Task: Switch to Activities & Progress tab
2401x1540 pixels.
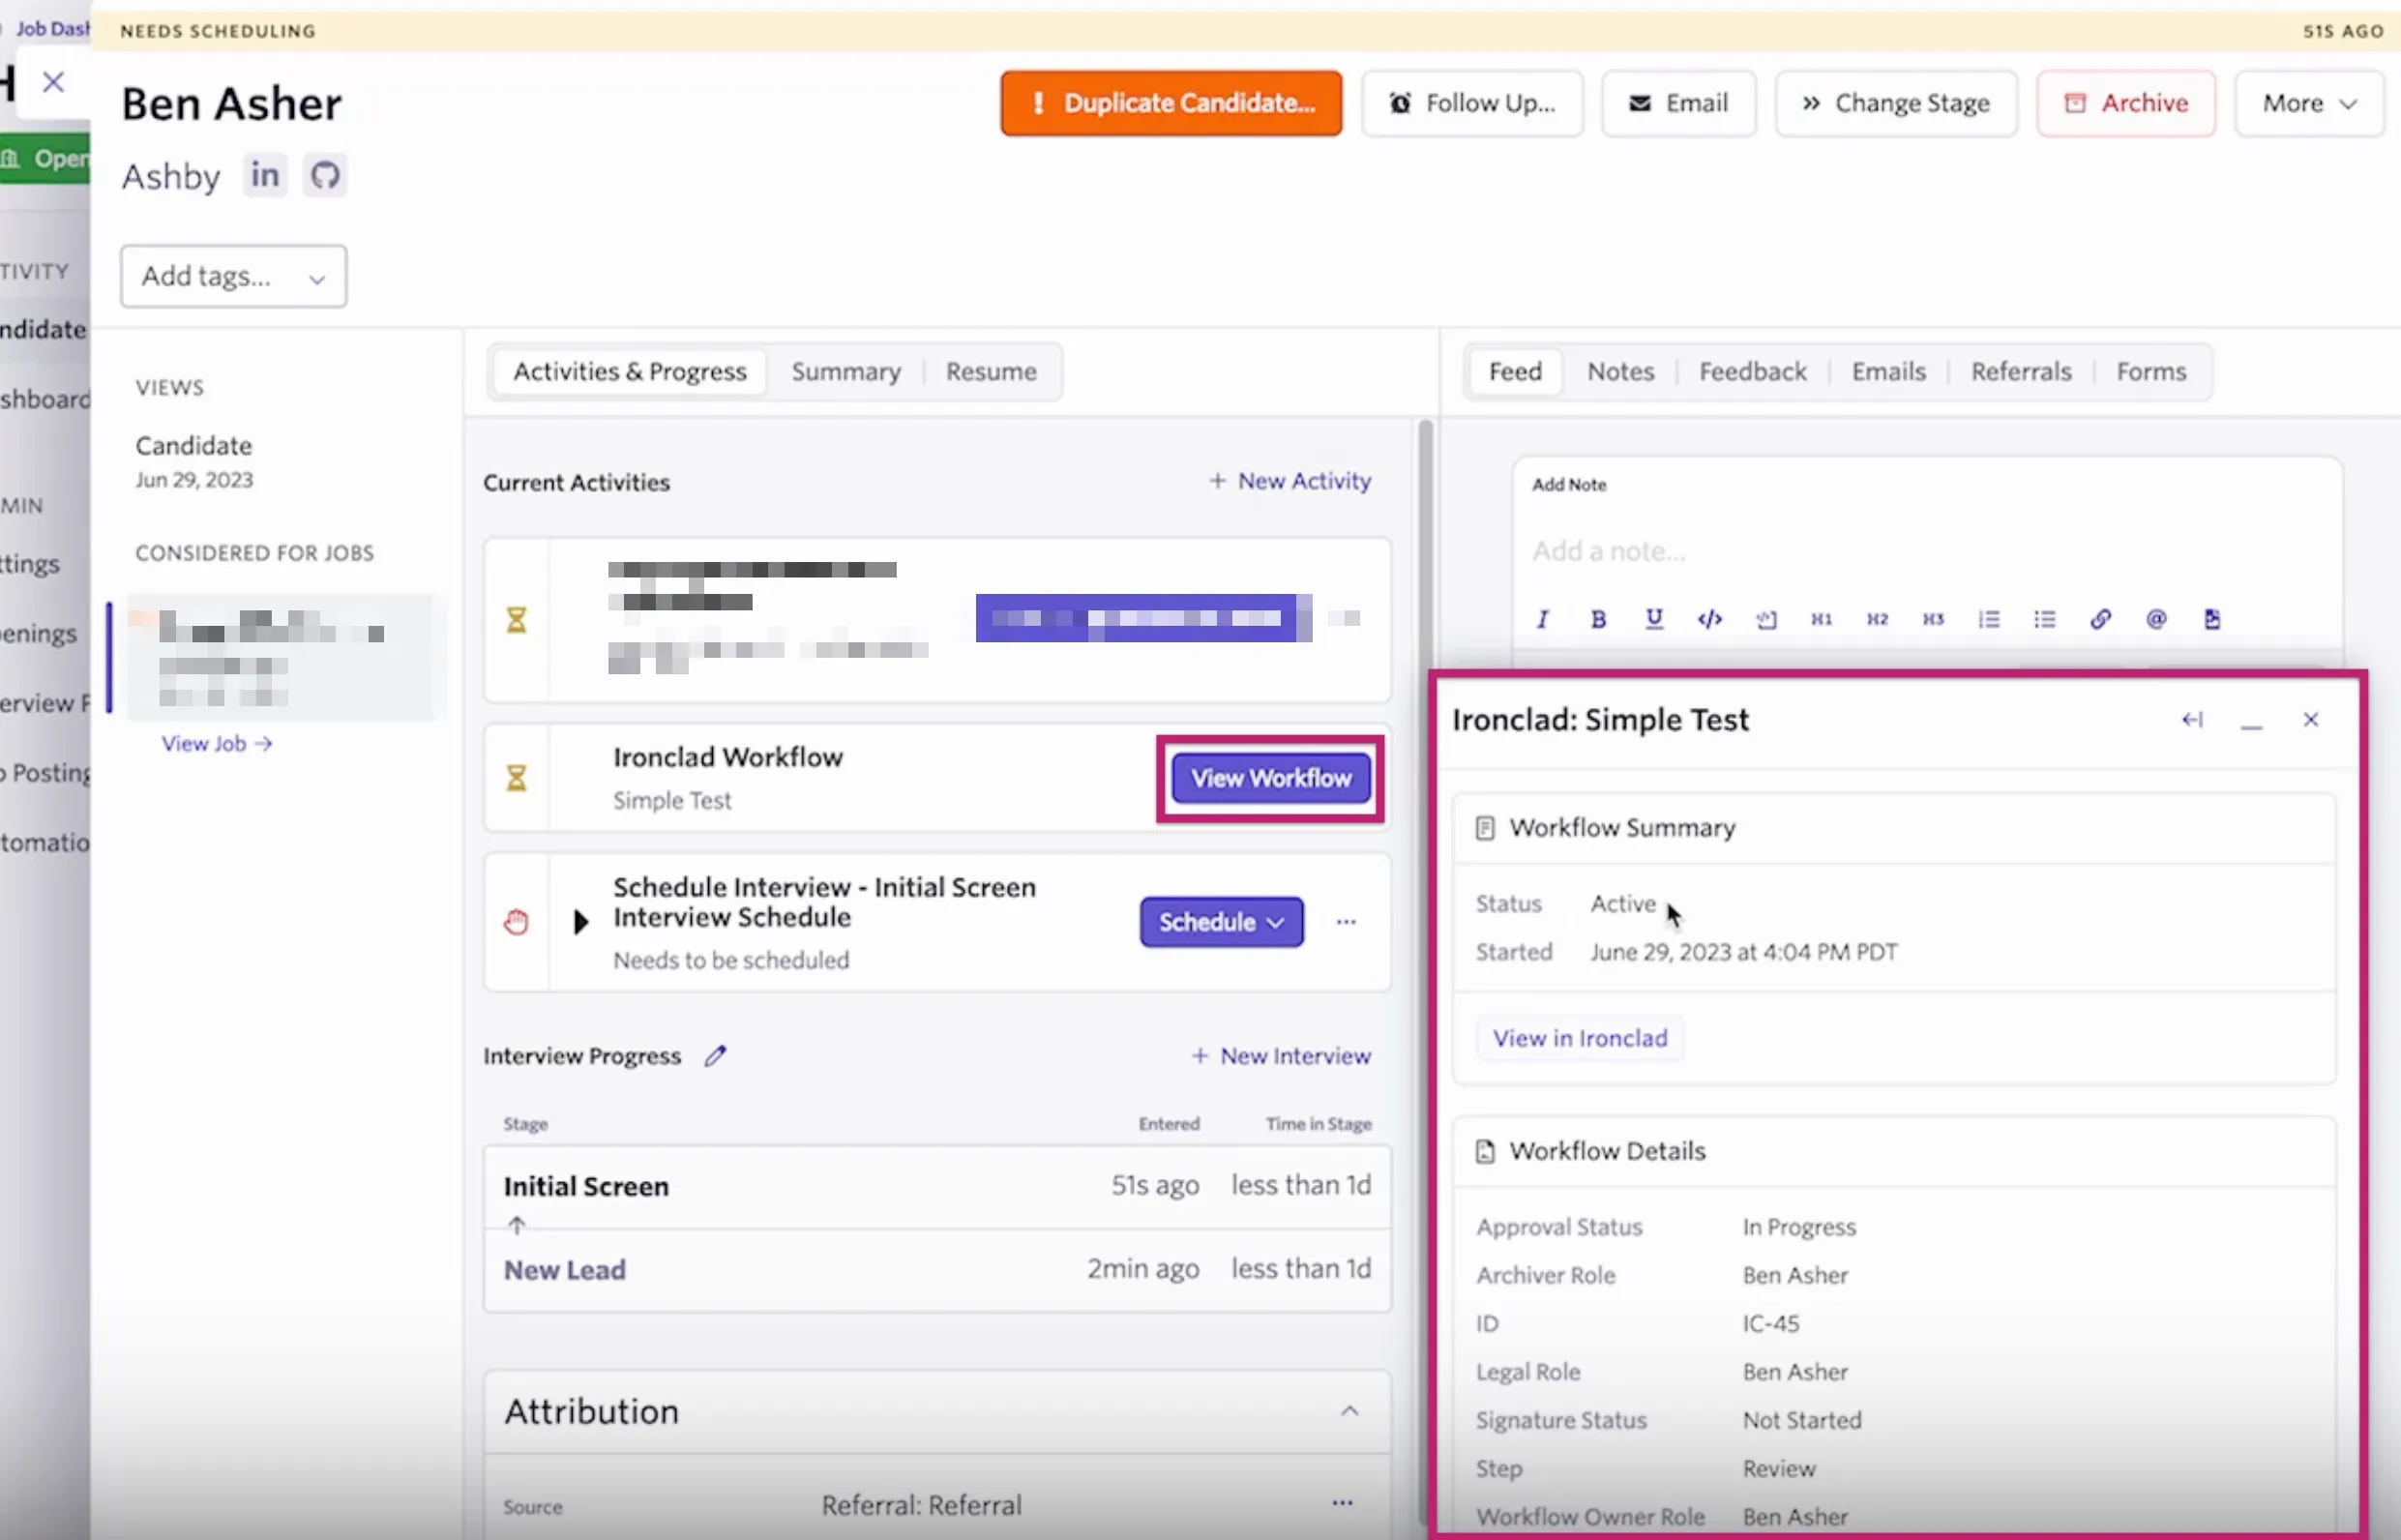Action: pos(630,372)
